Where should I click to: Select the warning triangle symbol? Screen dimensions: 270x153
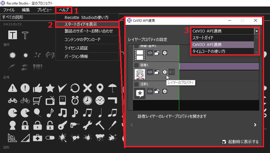[x=12, y=88]
